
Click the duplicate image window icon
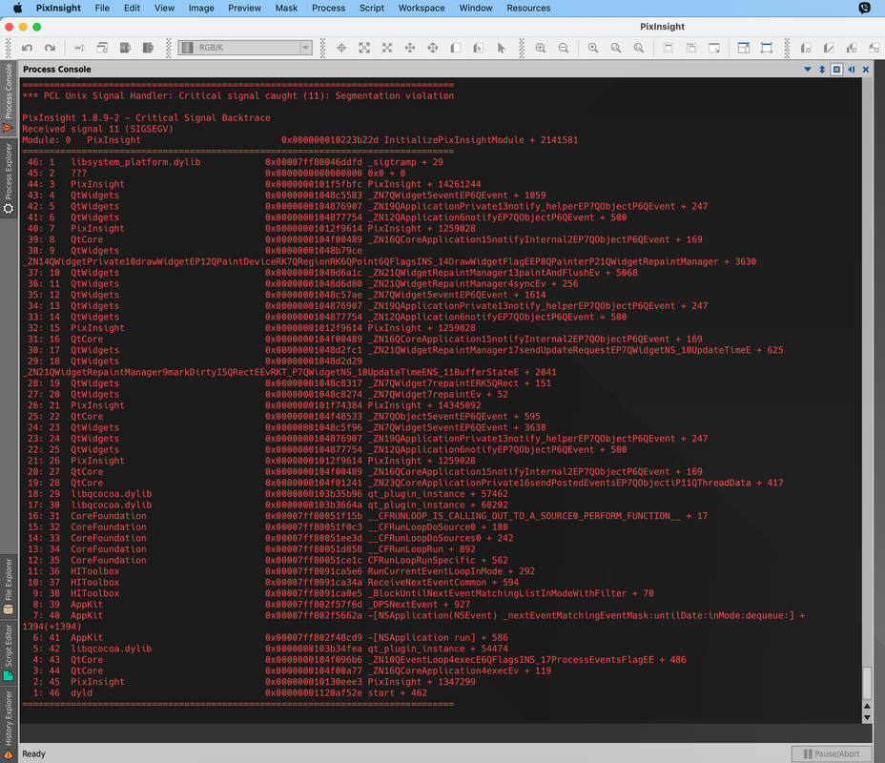pos(102,48)
